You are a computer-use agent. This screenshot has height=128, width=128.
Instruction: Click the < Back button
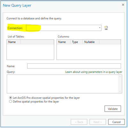79,122
